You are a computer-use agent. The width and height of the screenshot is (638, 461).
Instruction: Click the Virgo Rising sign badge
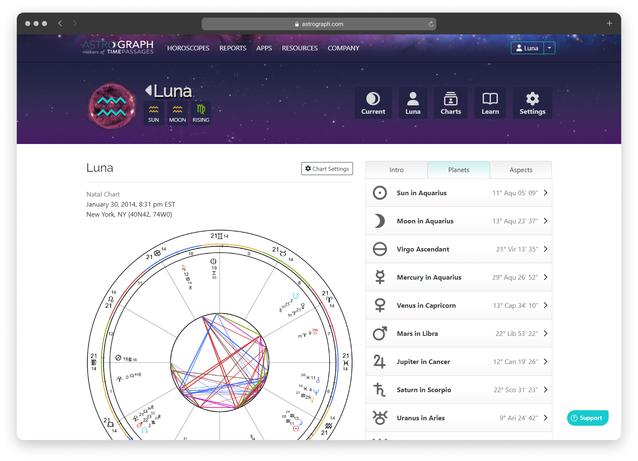point(201,113)
